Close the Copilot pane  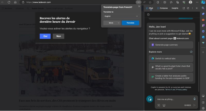[x=197, y=8]
